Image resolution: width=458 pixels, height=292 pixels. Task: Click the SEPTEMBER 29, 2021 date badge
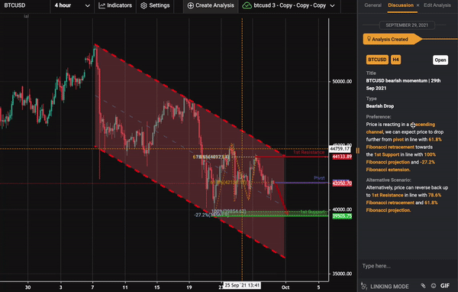407,25
